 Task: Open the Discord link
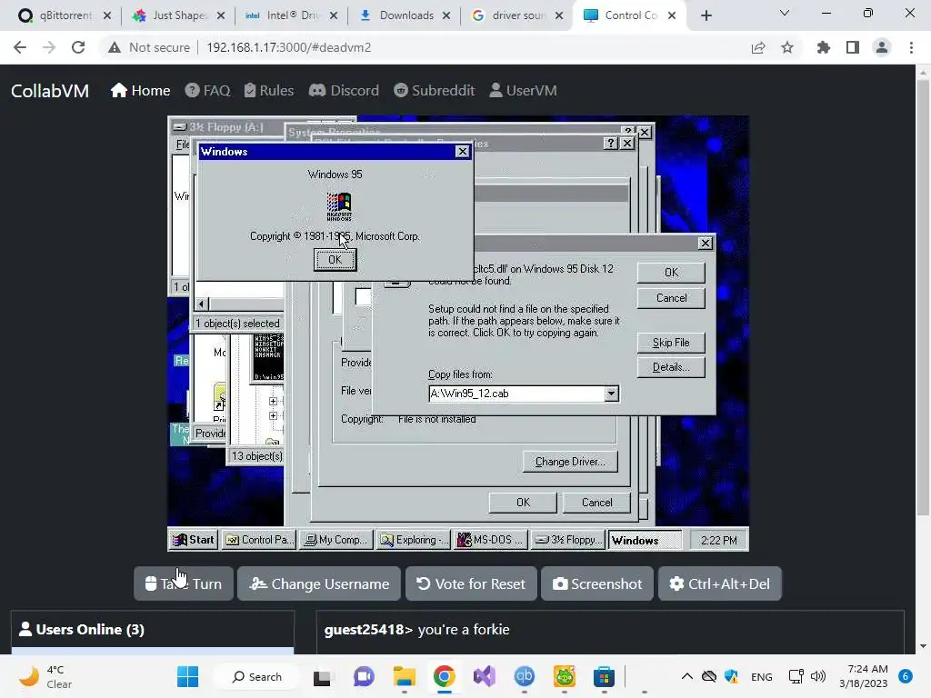pos(344,91)
